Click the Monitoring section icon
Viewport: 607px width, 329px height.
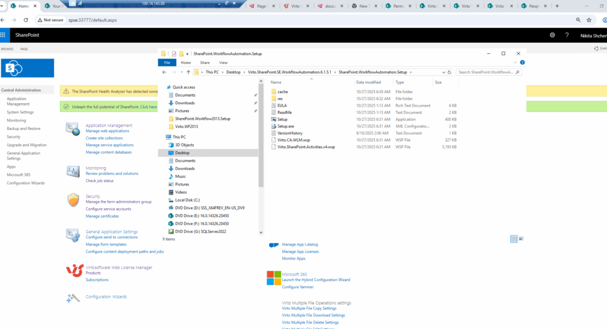[x=73, y=171]
